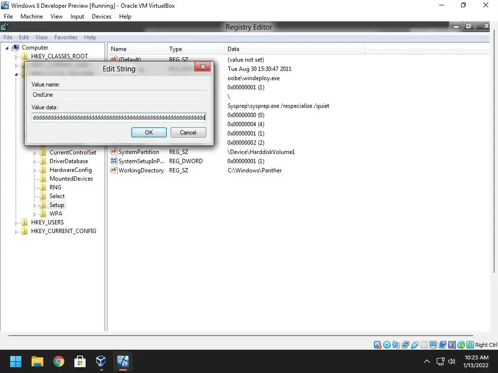Select the HKEY_USERS label in the tree

click(x=47, y=222)
